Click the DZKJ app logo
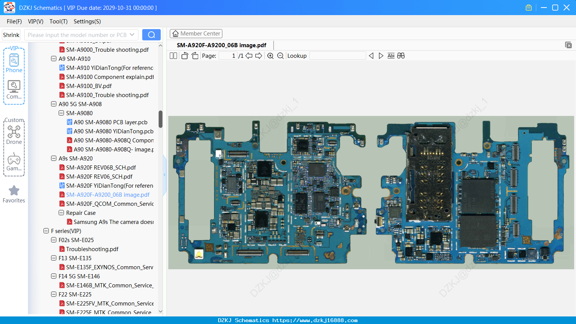The image size is (576, 324). 9,8
